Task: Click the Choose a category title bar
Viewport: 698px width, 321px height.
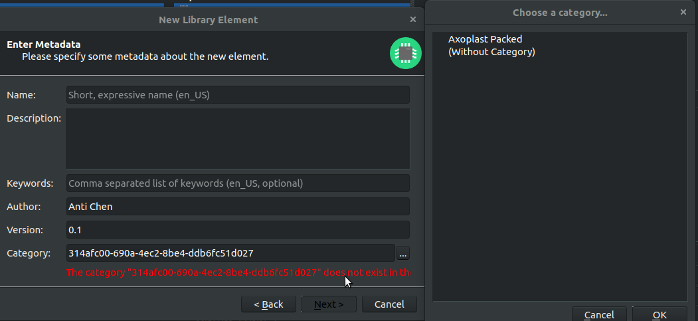Action: 560,13
